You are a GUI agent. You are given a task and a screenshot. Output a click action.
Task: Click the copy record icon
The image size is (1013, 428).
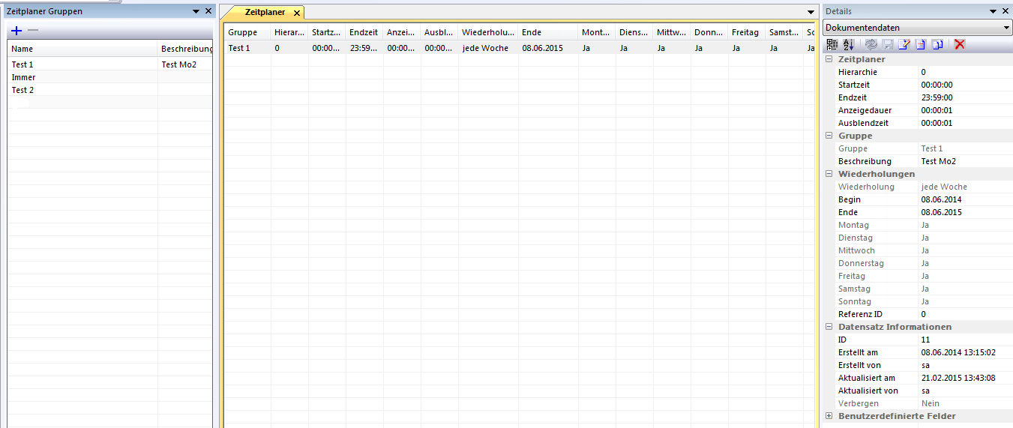point(937,45)
